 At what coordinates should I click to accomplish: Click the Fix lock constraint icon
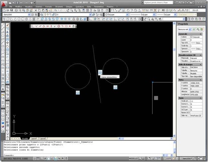point(73,26)
